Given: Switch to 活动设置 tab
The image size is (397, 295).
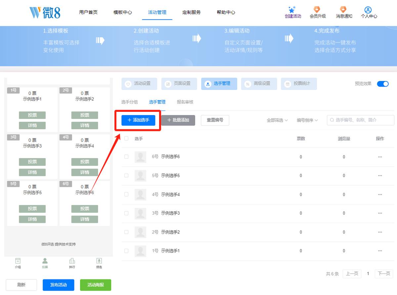Looking at the screenshot, I should [x=139, y=84].
